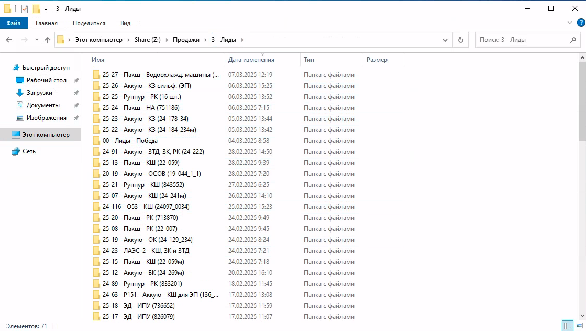Viewport: 586px width, 331px height.
Task: Click the search magnifier icon
Action: coord(573,40)
